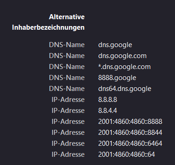Click the IP-Adresse label beside 2001:4860:4860::64

68,154
